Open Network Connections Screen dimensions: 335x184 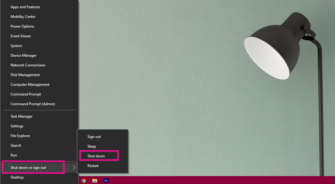[28, 65]
